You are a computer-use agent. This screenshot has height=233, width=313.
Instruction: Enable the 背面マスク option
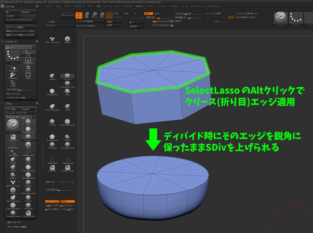coord(52,182)
